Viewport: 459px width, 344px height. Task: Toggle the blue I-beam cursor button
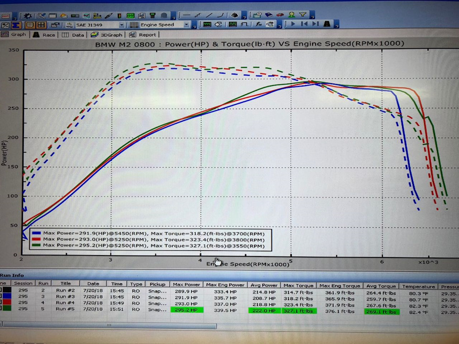coord(16,25)
